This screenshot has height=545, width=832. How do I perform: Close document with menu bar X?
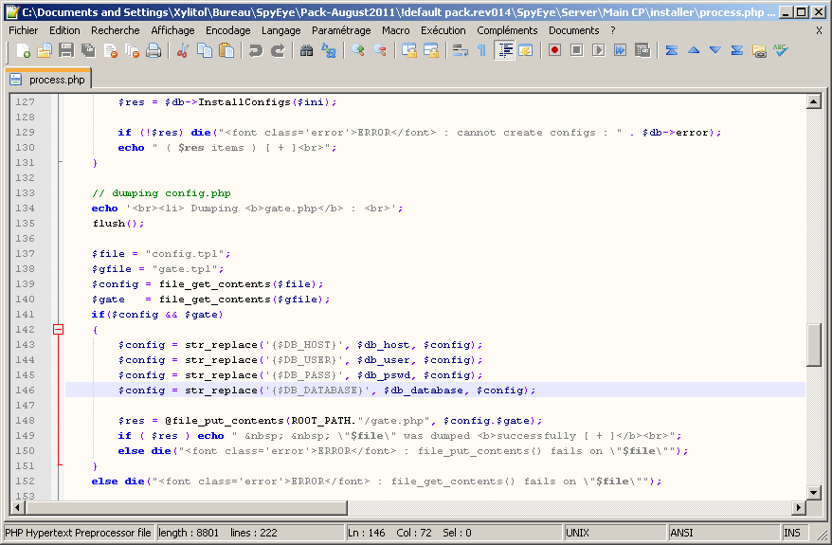click(x=820, y=30)
